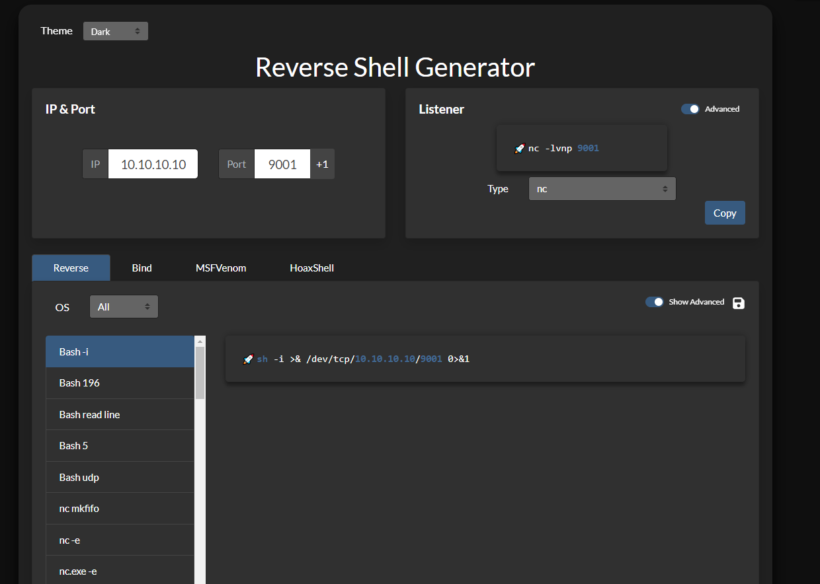This screenshot has width=820, height=584.
Task: Click the rocket icon beside the sh reverse shell command
Action: 248,359
